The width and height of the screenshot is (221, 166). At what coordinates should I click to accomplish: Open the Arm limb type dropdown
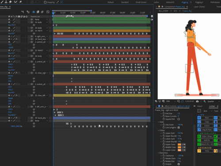tap(208, 111)
